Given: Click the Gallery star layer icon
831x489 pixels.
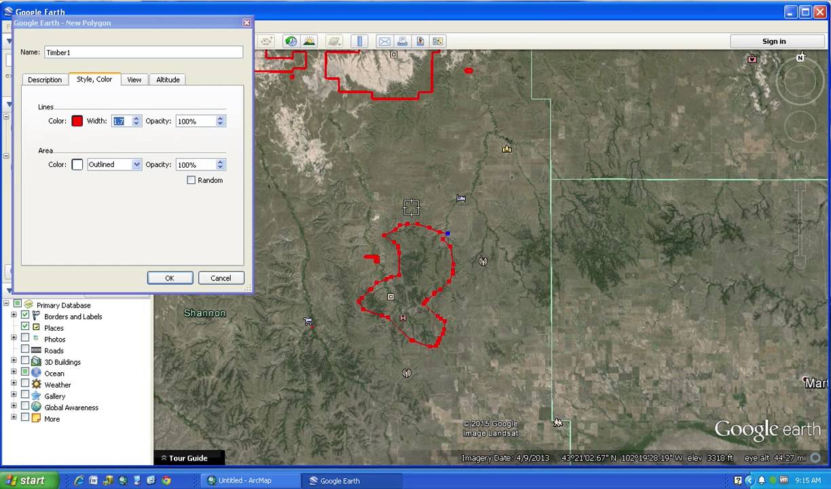Looking at the screenshot, I should [x=36, y=396].
